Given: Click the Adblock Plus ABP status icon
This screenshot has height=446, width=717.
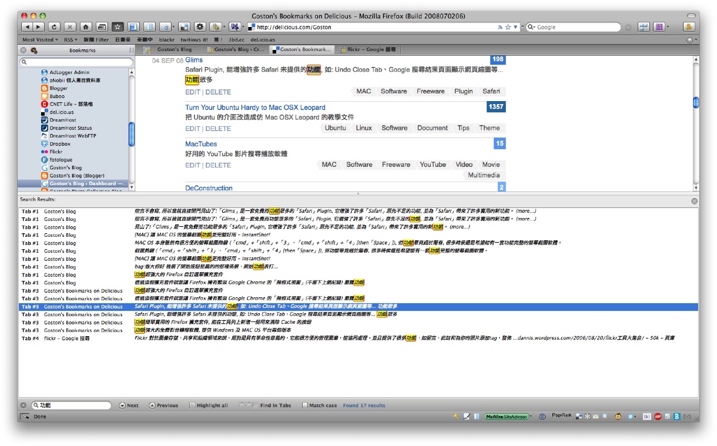Looking at the screenshot, I should pos(658,417).
